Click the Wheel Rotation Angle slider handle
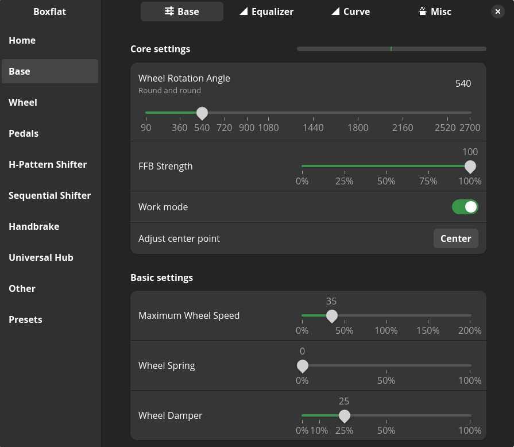Screen dimensions: 514x447 click(202, 113)
